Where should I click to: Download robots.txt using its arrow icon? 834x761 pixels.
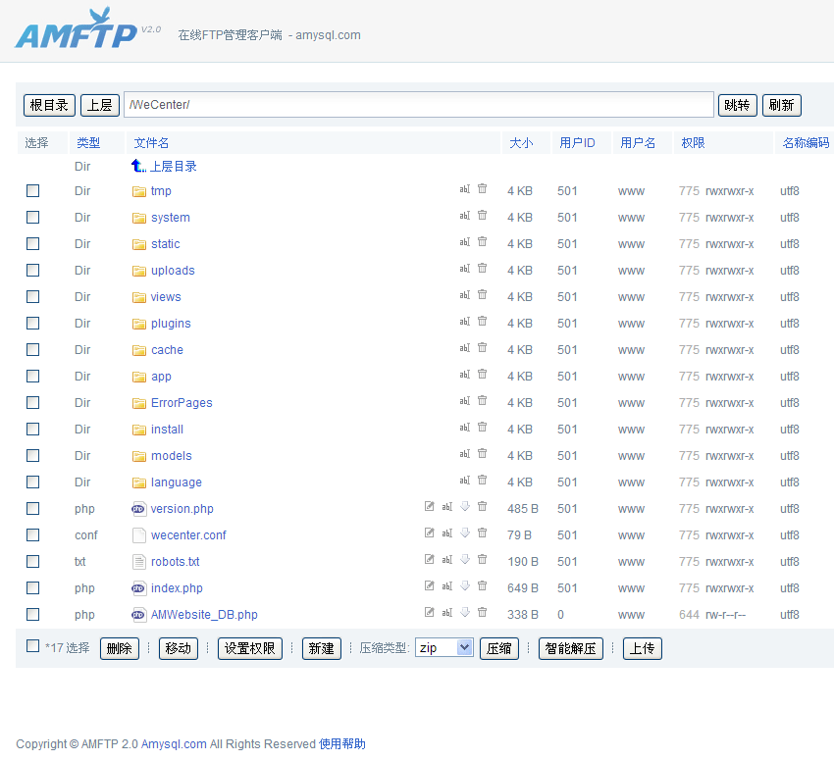(x=465, y=560)
